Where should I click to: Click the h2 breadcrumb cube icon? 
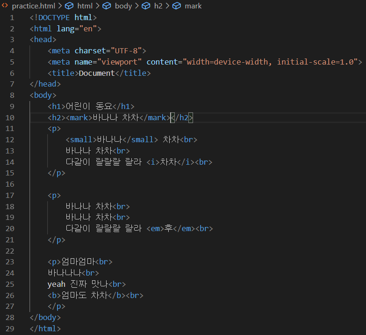click(146, 6)
